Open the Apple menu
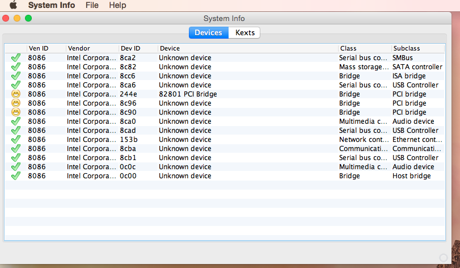This screenshot has width=460, height=268. [13, 5]
